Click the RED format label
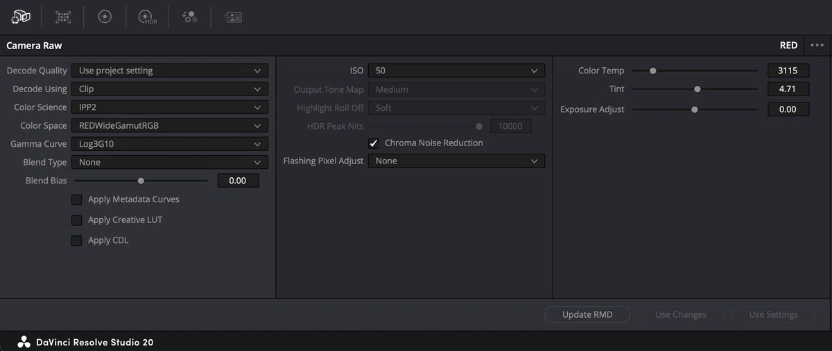832x351 pixels. (x=788, y=46)
